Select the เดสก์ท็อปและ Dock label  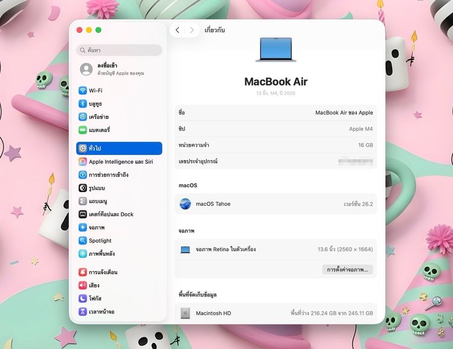click(111, 214)
